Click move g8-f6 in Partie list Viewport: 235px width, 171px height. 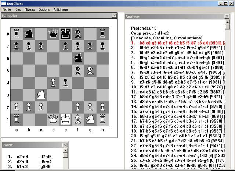pos(46,167)
